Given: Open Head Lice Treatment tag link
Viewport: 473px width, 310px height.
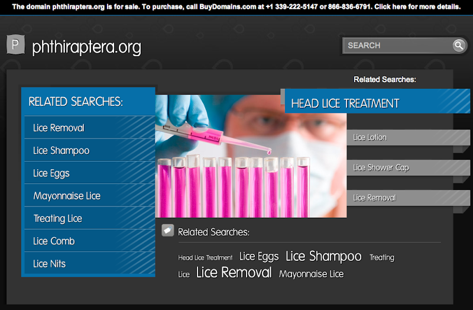Looking at the screenshot, I should pyautogui.click(x=205, y=257).
